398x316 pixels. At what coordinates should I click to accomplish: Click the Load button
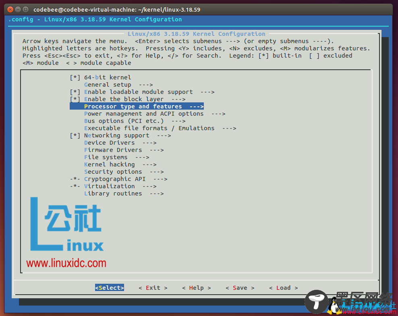(283, 288)
